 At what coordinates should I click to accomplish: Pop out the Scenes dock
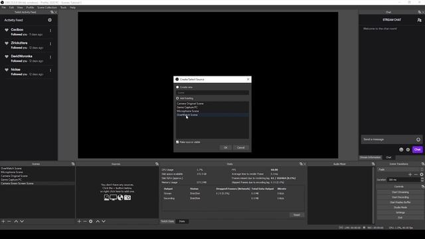(73, 164)
